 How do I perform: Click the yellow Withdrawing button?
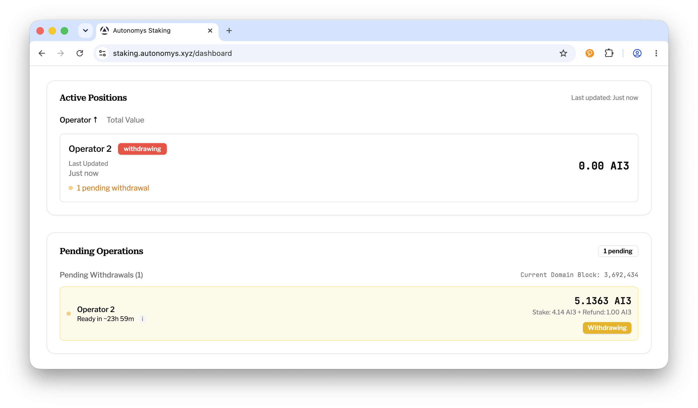(x=607, y=328)
